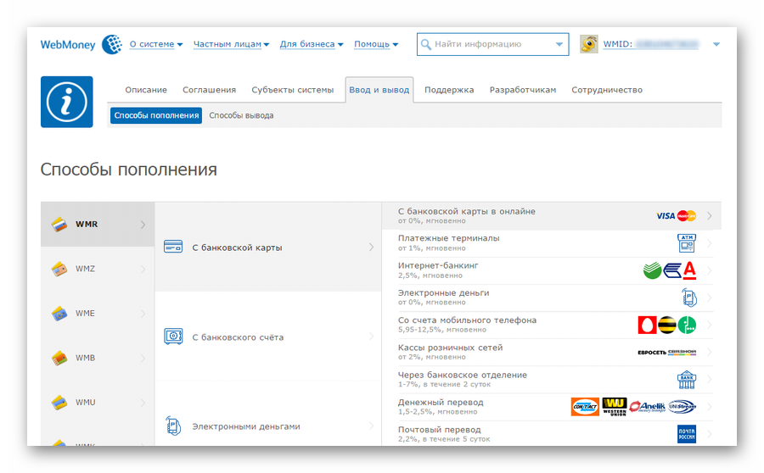This screenshot has height=473, width=764.
Task: Click the red MTS operator logo
Action: point(647,325)
